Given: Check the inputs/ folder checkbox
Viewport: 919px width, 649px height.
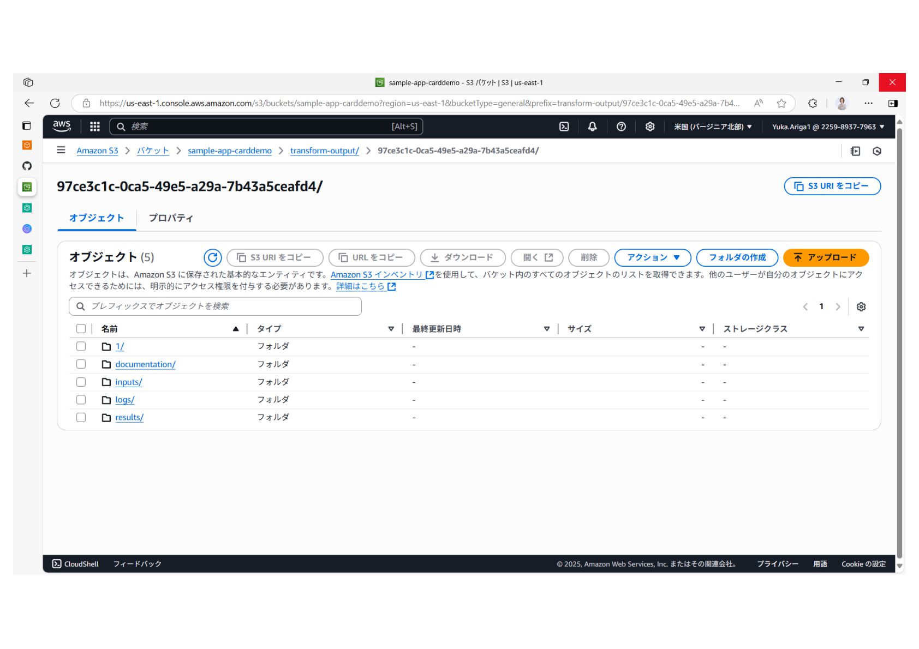Looking at the screenshot, I should [81, 382].
